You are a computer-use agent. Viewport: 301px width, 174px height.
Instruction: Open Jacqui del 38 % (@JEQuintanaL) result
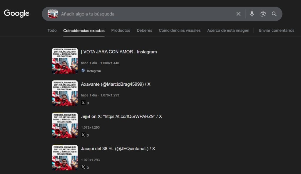(x=118, y=149)
